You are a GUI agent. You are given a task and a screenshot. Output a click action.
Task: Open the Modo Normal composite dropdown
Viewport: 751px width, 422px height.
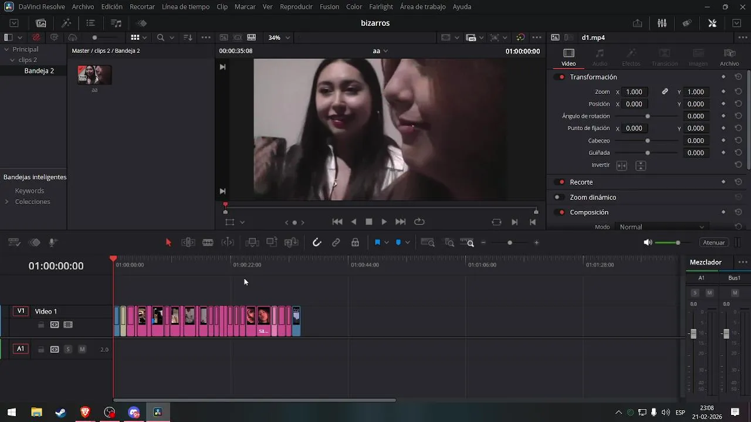pos(662,227)
